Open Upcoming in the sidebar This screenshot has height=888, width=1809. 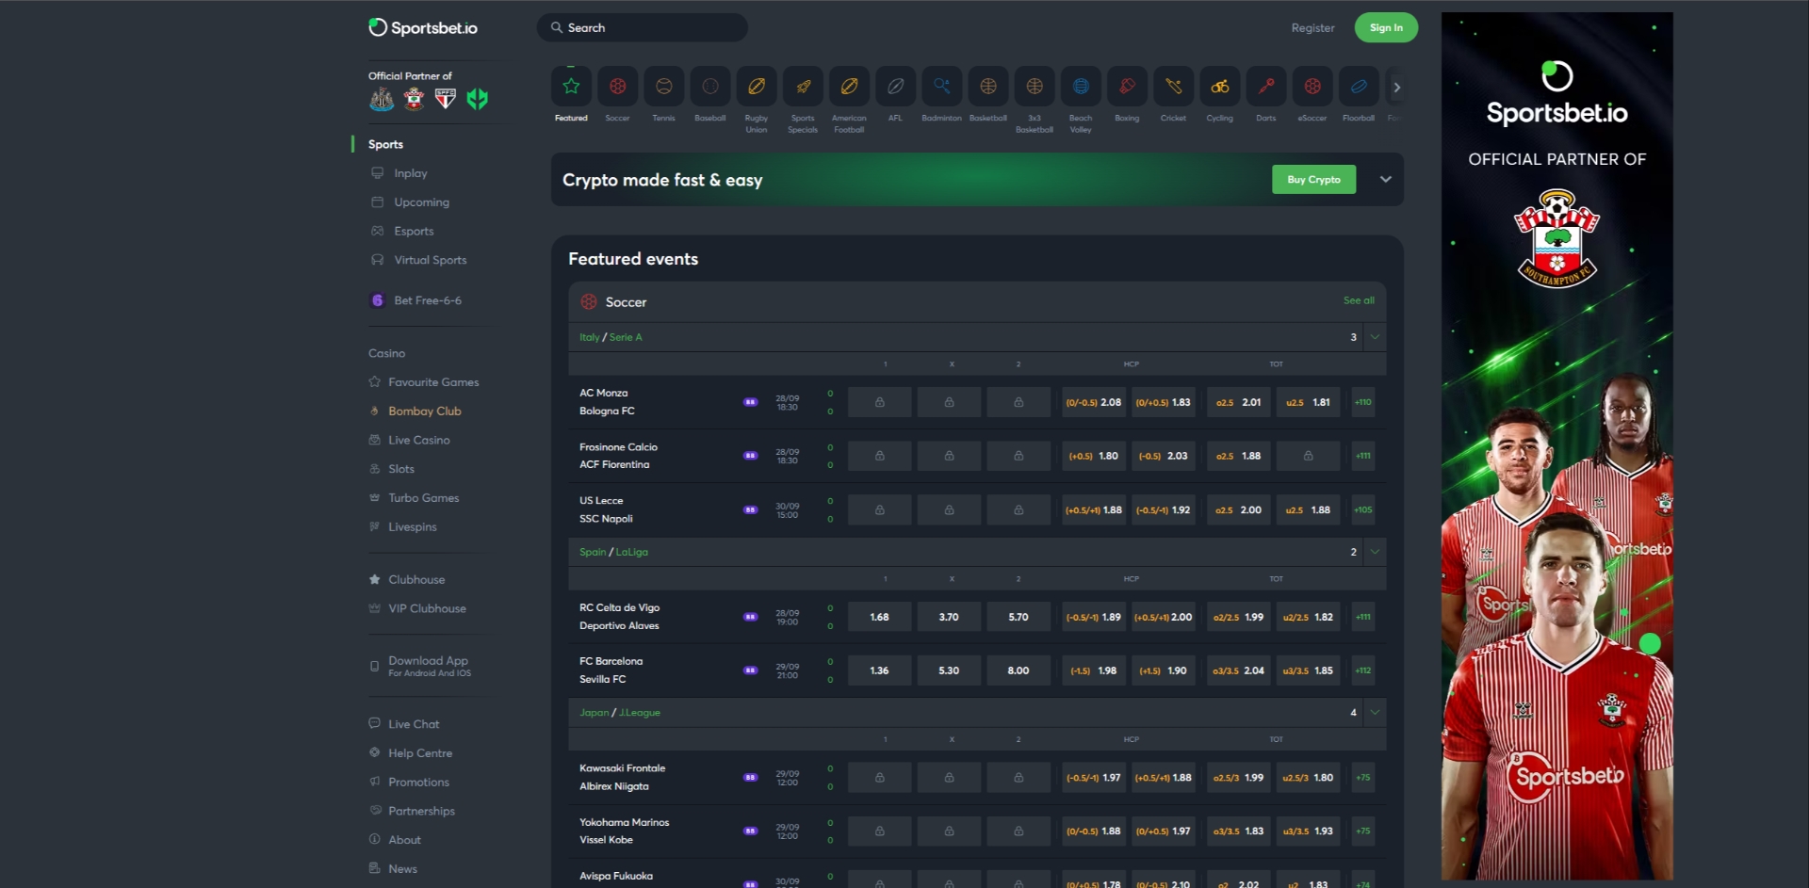click(x=421, y=202)
